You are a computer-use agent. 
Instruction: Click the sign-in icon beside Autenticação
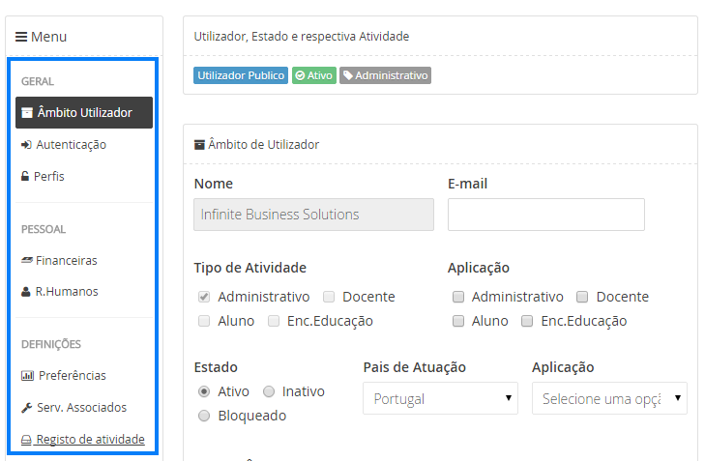[26, 145]
